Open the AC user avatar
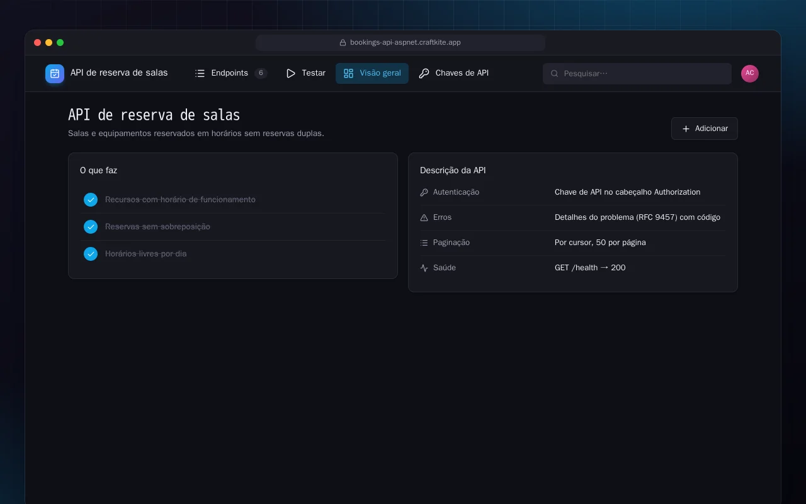Image resolution: width=806 pixels, height=504 pixels. click(750, 74)
